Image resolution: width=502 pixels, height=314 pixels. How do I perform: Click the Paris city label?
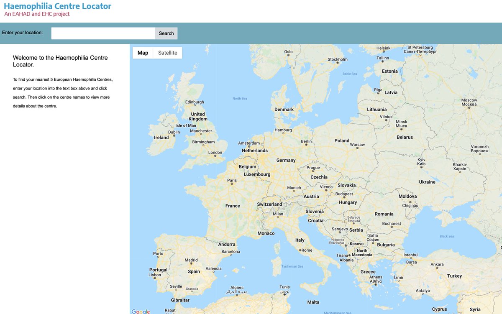pyautogui.click(x=232, y=180)
